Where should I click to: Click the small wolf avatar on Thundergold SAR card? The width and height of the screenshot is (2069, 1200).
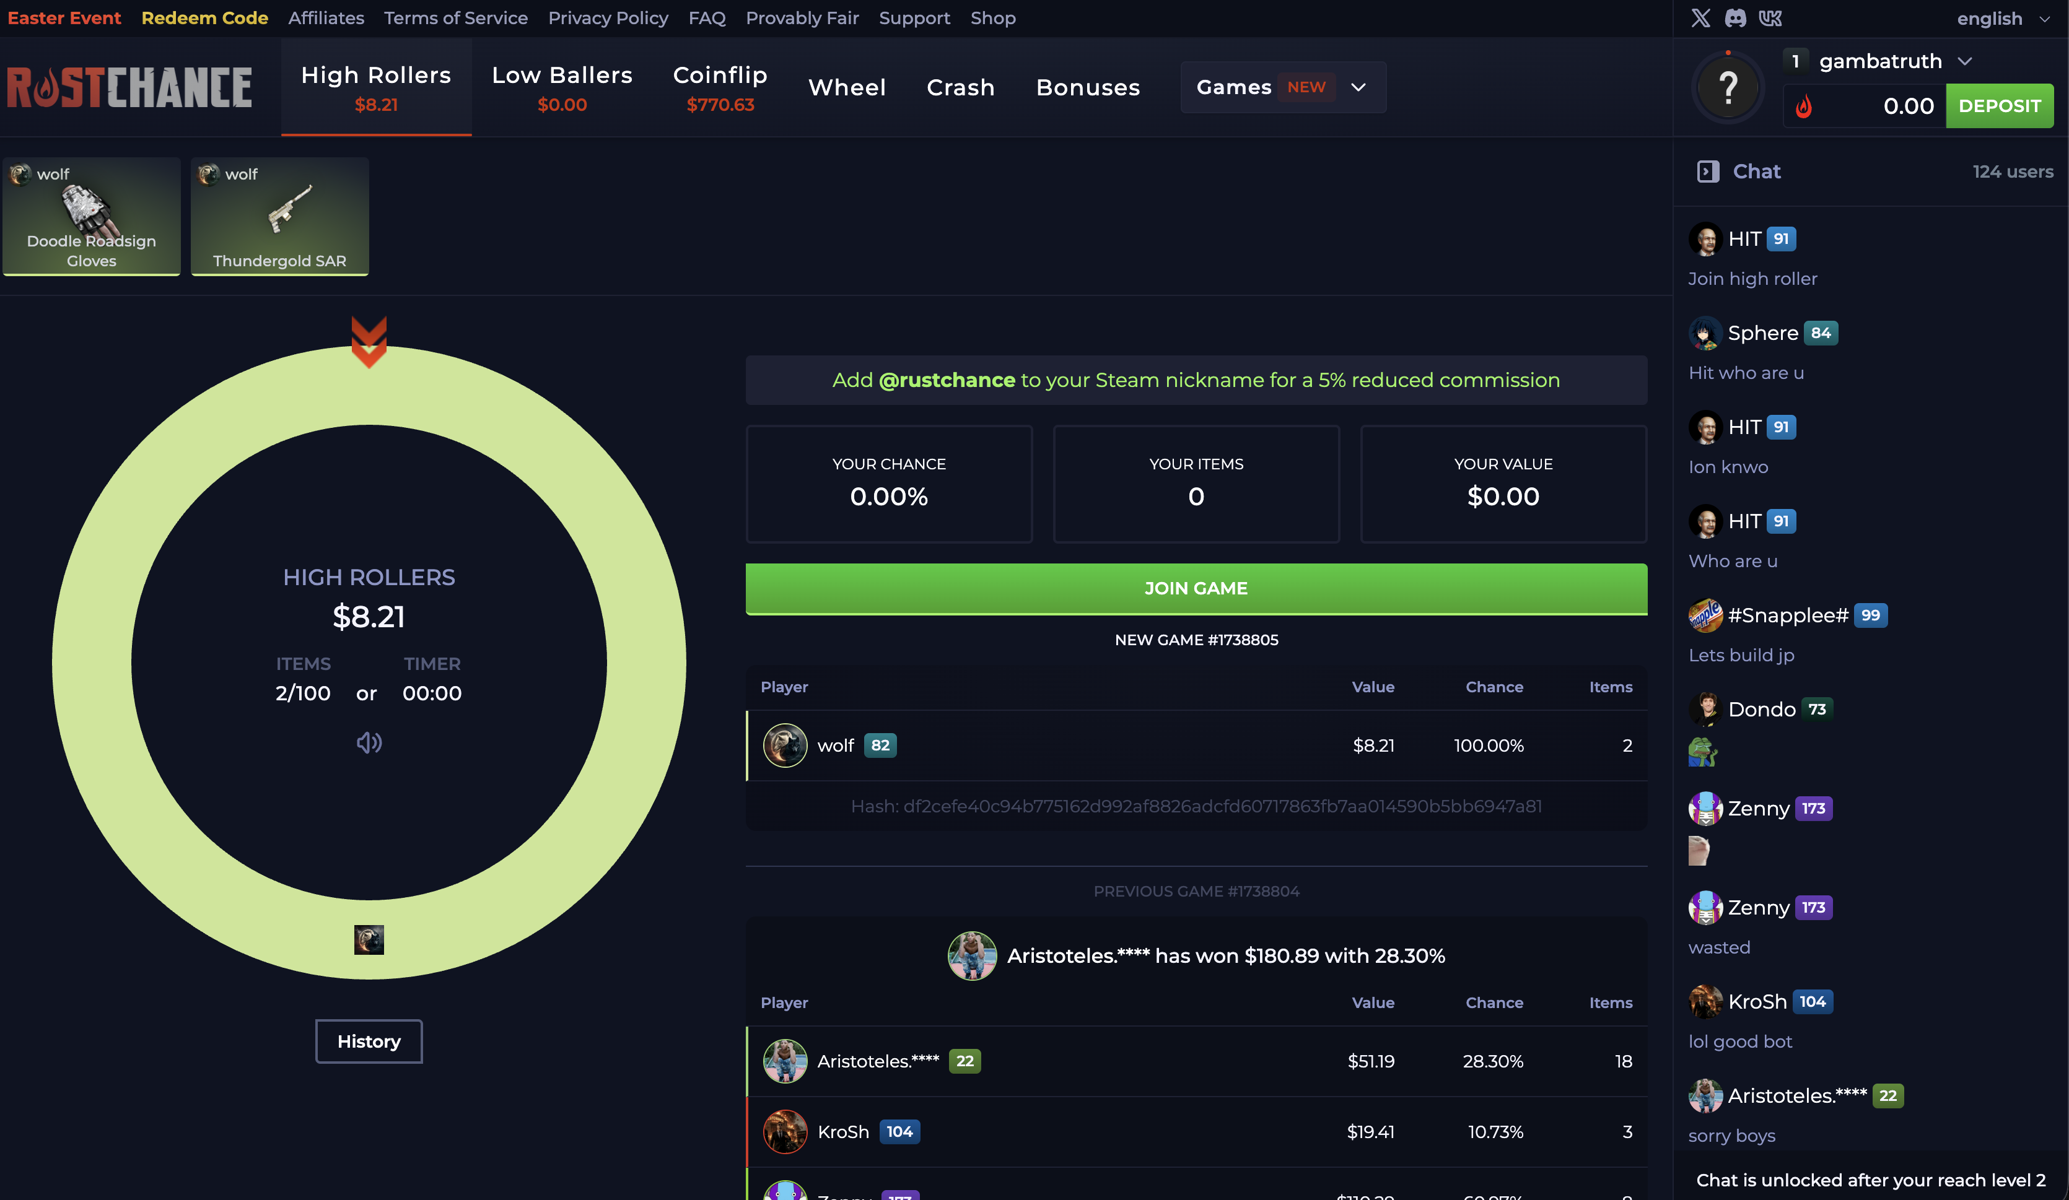pyautogui.click(x=209, y=174)
